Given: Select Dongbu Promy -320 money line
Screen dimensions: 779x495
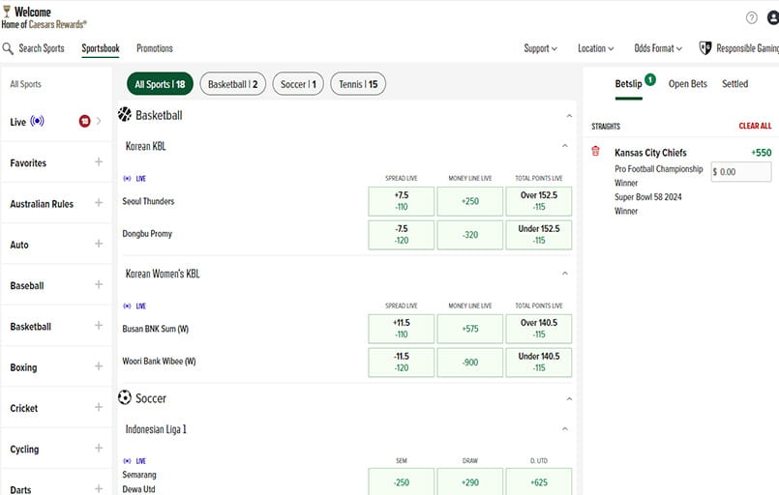Looking at the screenshot, I should [470, 234].
